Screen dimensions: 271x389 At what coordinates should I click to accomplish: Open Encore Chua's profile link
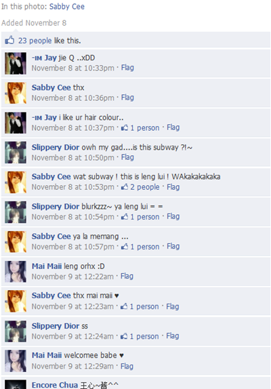(55, 385)
